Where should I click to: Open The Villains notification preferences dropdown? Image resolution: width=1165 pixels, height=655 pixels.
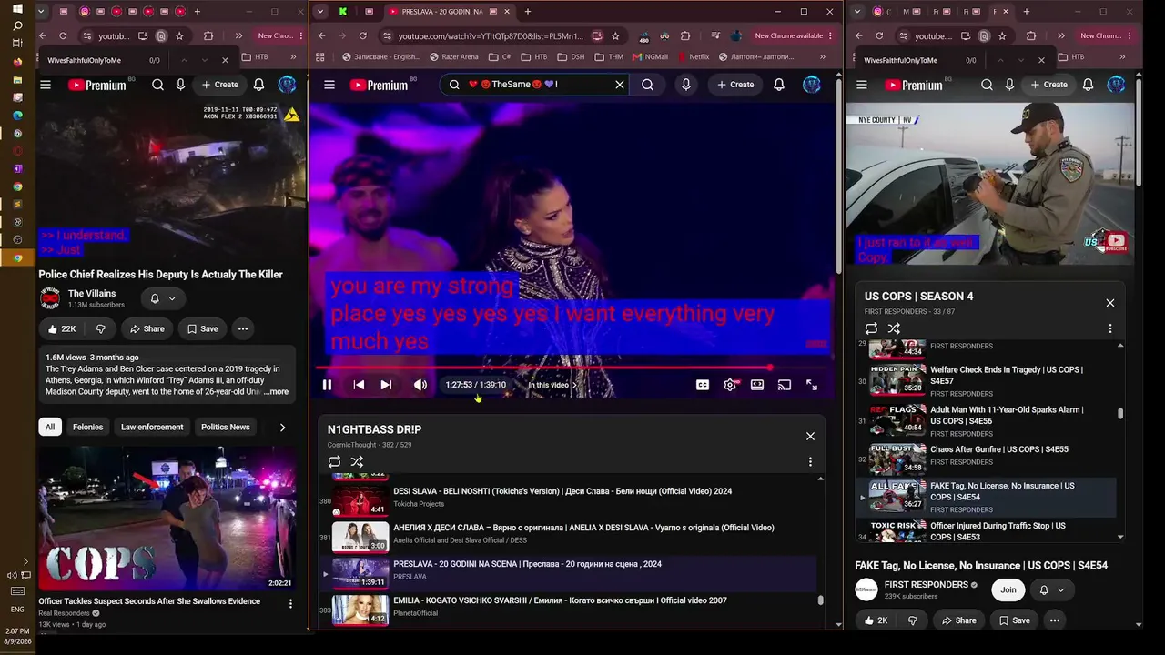click(x=163, y=298)
